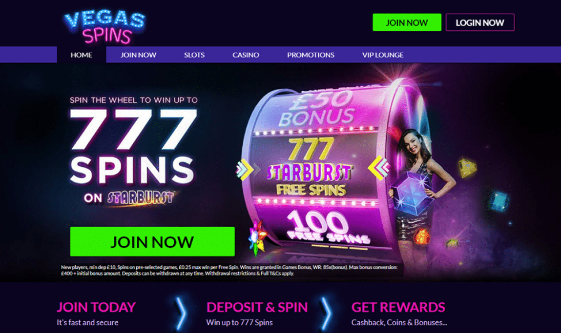Image resolution: width=561 pixels, height=333 pixels.
Task: Click the large green Join Now banner button
Action: (x=152, y=241)
